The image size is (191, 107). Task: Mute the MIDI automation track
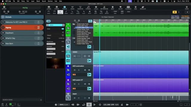[x=75, y=70]
